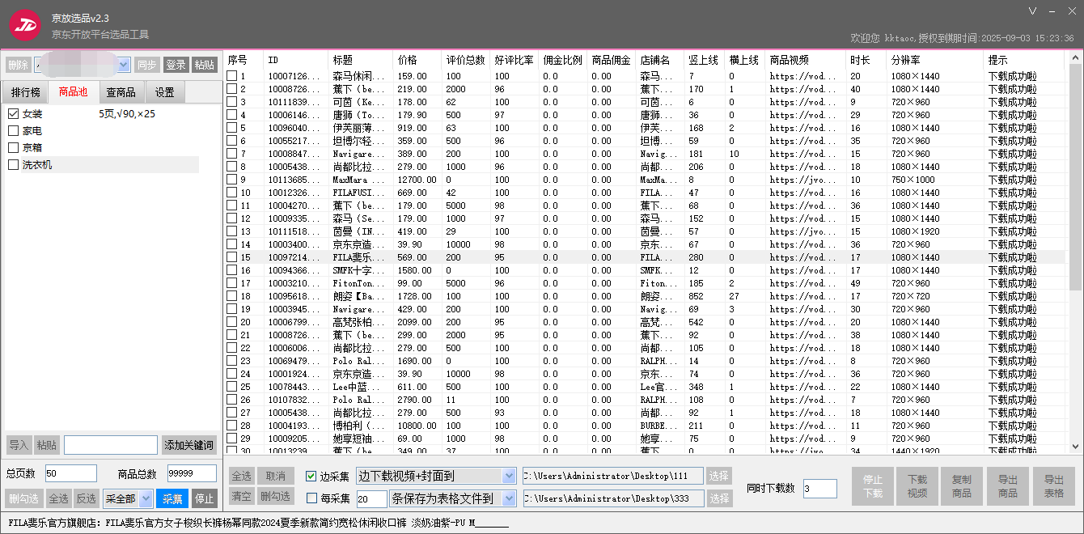Click the Desktop\333 save path field
The image size is (1084, 534).
pos(613,498)
